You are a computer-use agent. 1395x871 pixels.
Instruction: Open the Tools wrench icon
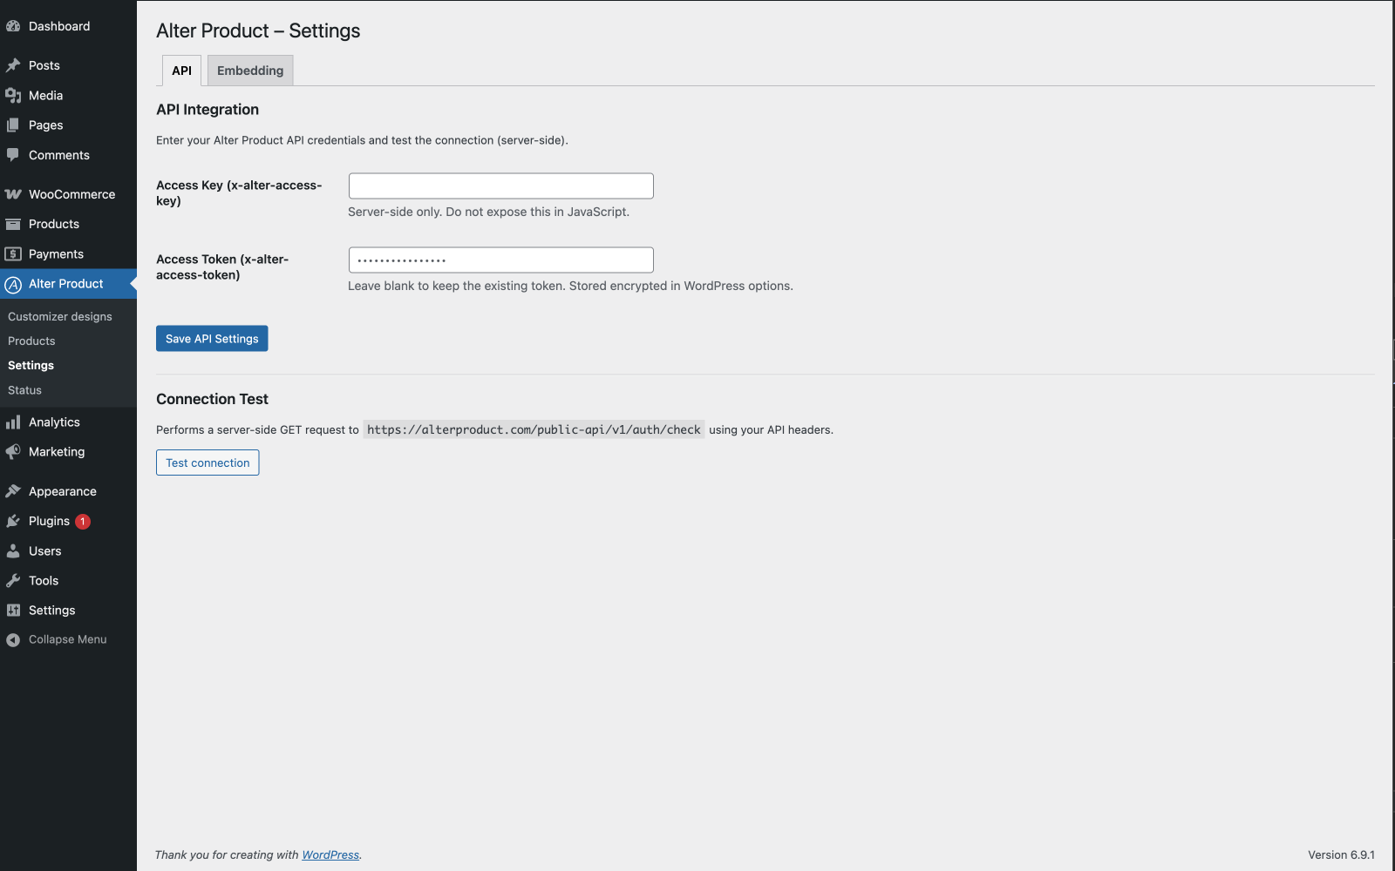[13, 580]
